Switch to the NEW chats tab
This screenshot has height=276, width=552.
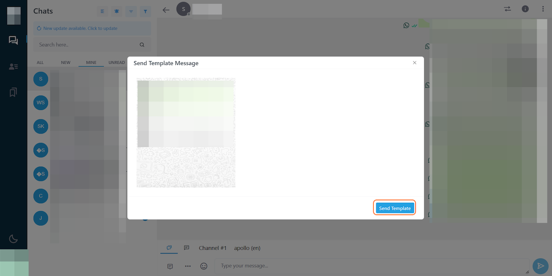coord(66,62)
